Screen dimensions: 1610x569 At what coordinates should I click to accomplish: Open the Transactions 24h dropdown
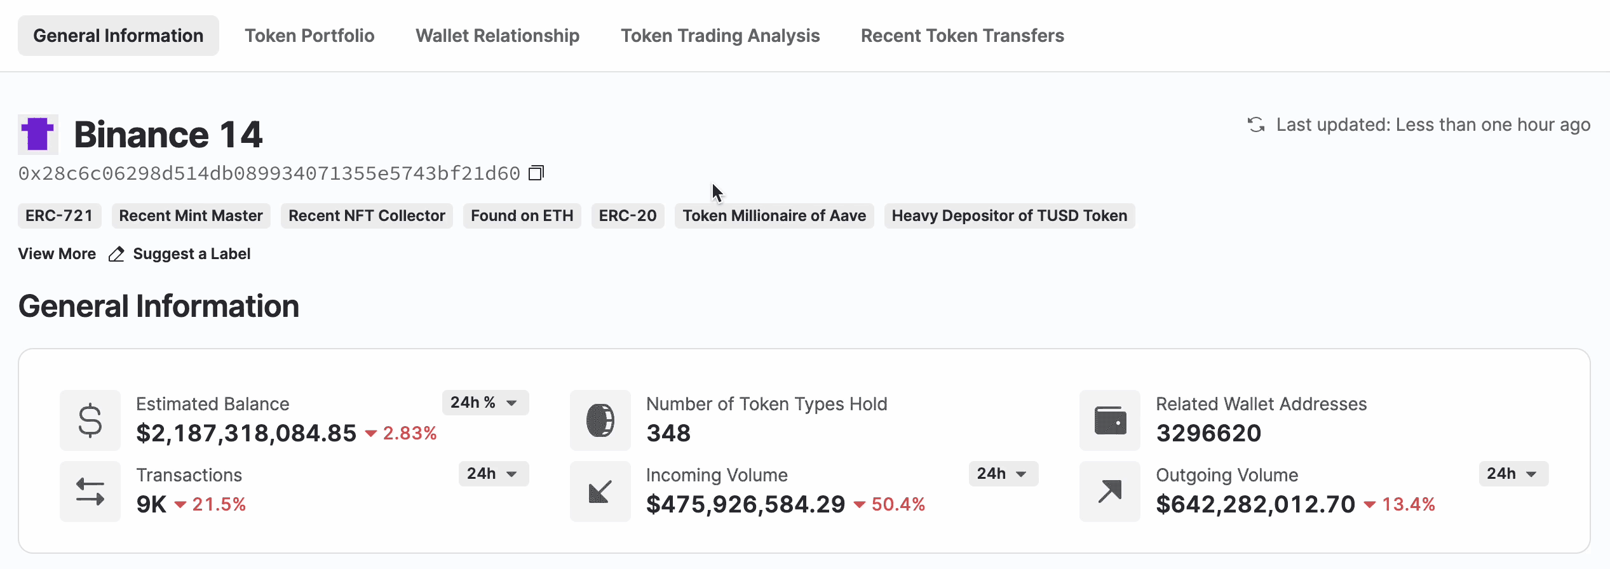493,474
